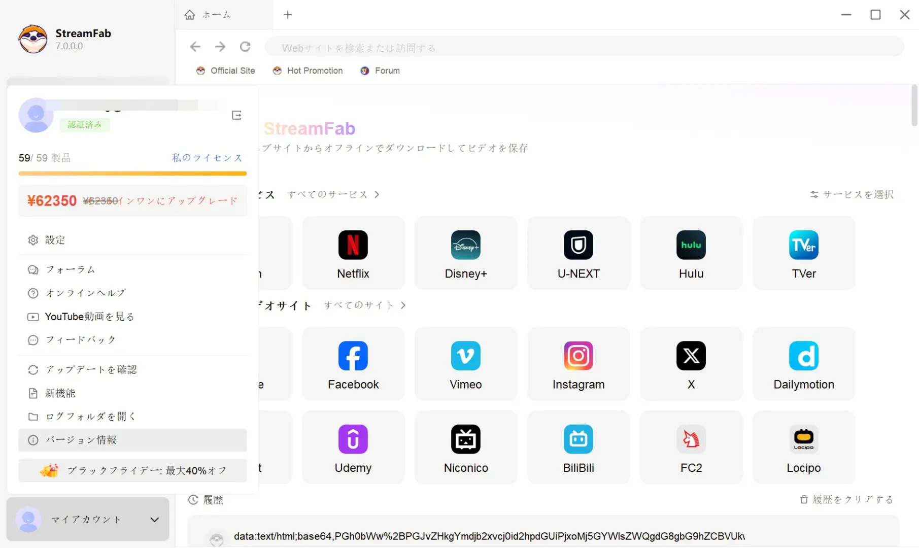The height and width of the screenshot is (548, 919).
Task: Open 新機能 menu entry
Action: (132, 393)
